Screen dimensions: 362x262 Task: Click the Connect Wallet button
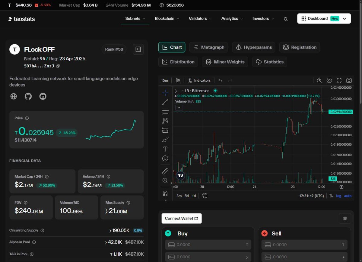(x=182, y=218)
